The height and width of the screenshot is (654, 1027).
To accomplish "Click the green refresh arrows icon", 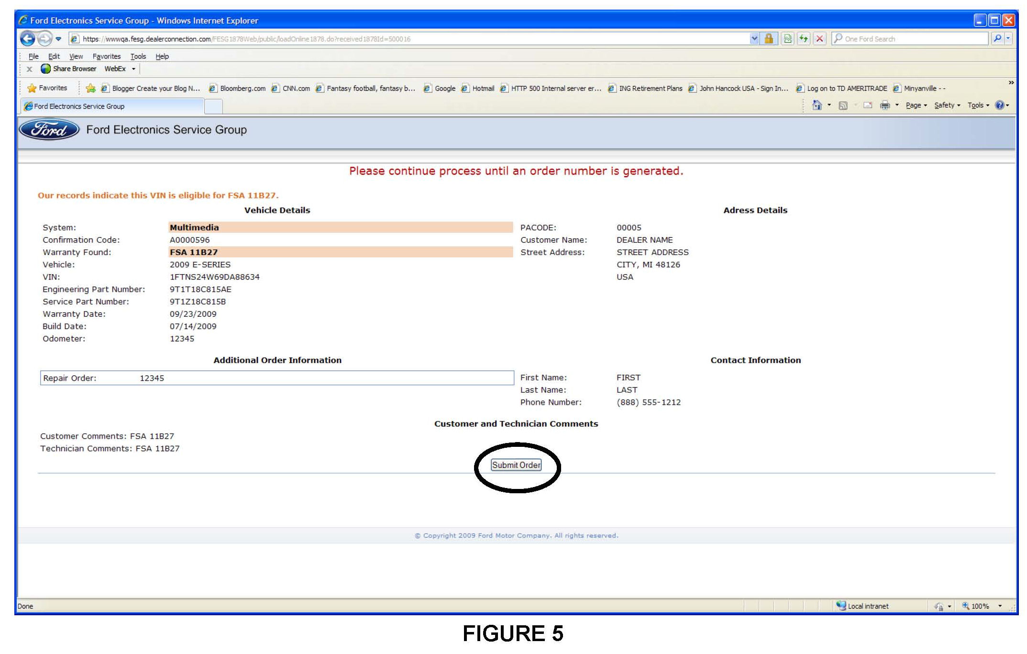I will point(804,39).
